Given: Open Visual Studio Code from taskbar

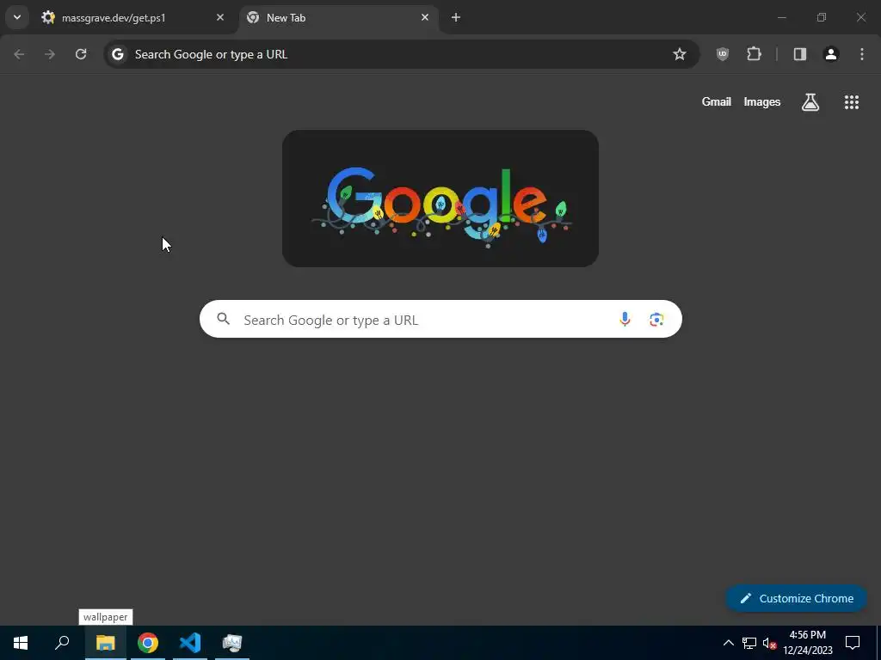Looking at the screenshot, I should (190, 643).
